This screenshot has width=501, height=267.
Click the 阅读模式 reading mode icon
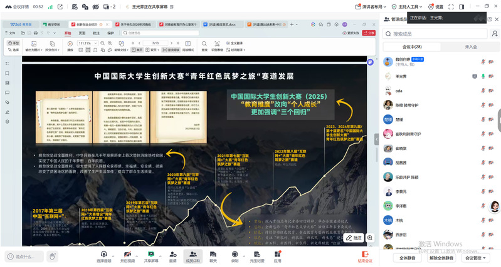tap(188, 46)
